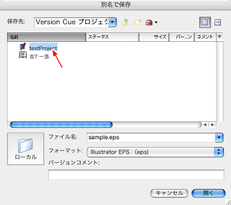Click the version comment text box
Image resolution: width=231 pixels, height=205 pixels.
[136, 175]
